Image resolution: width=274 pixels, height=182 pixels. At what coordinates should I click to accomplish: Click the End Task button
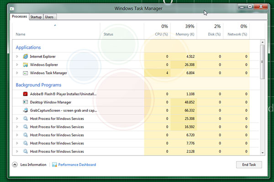pyautogui.click(x=249, y=165)
